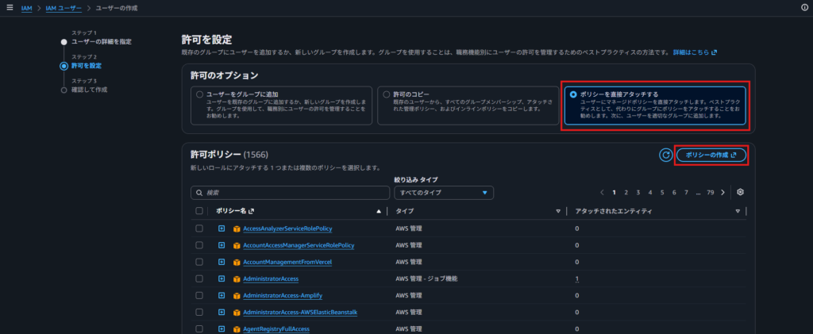Click external link icon beside ポリシー名

point(252,211)
